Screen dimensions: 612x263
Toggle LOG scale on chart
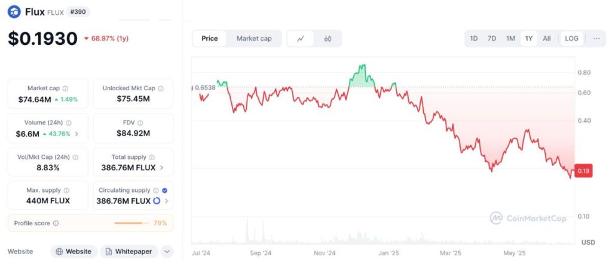click(x=571, y=39)
